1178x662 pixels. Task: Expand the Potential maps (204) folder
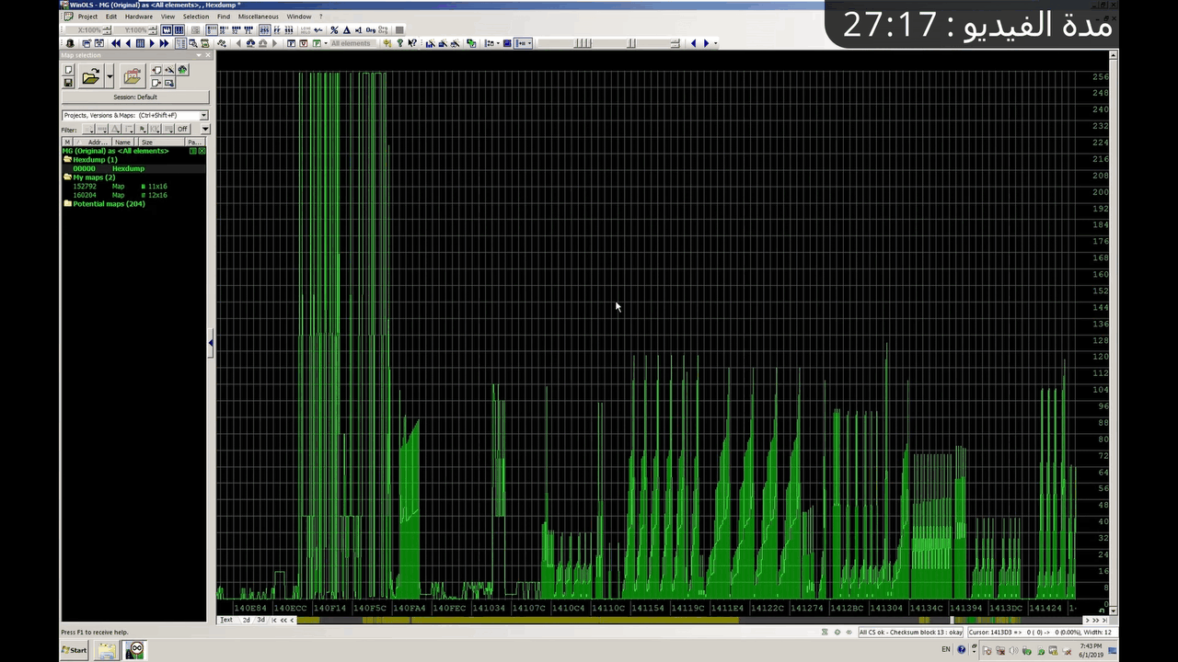click(x=67, y=204)
